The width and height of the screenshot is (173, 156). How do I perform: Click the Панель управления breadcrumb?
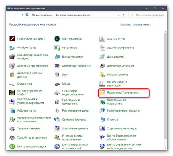click(x=42, y=15)
